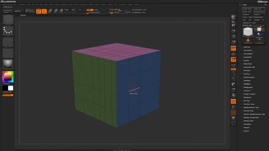Toggle Perspective view on right shelf

(x=233, y=48)
